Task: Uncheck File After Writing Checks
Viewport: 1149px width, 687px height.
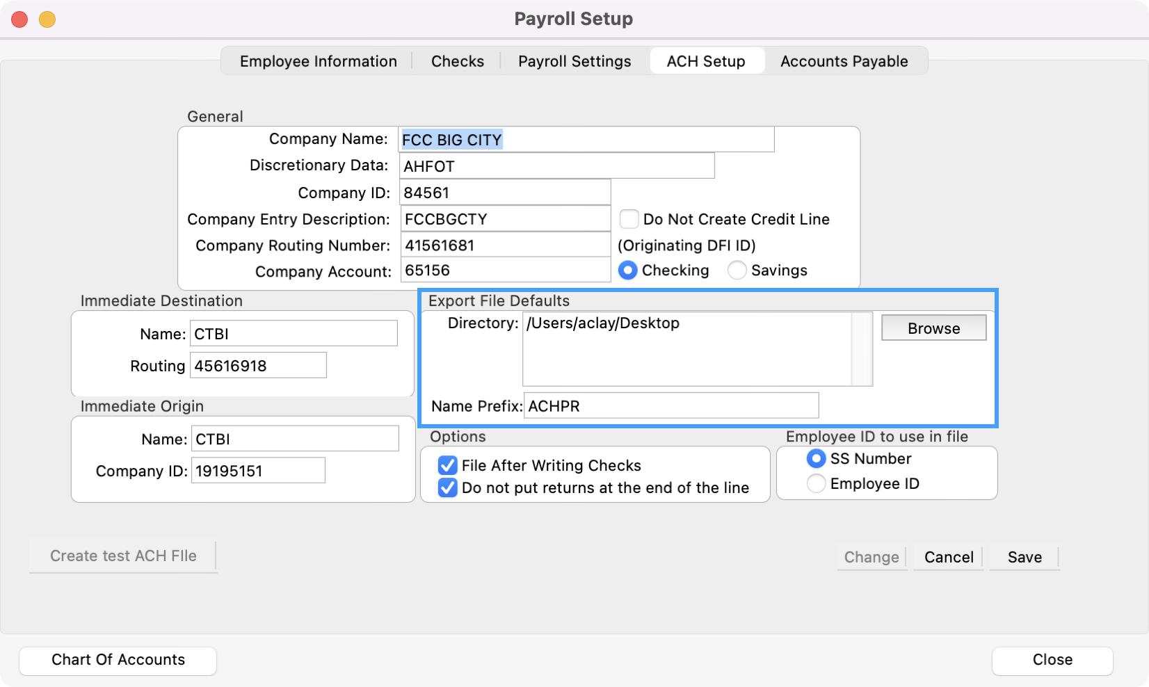Action: pyautogui.click(x=448, y=465)
